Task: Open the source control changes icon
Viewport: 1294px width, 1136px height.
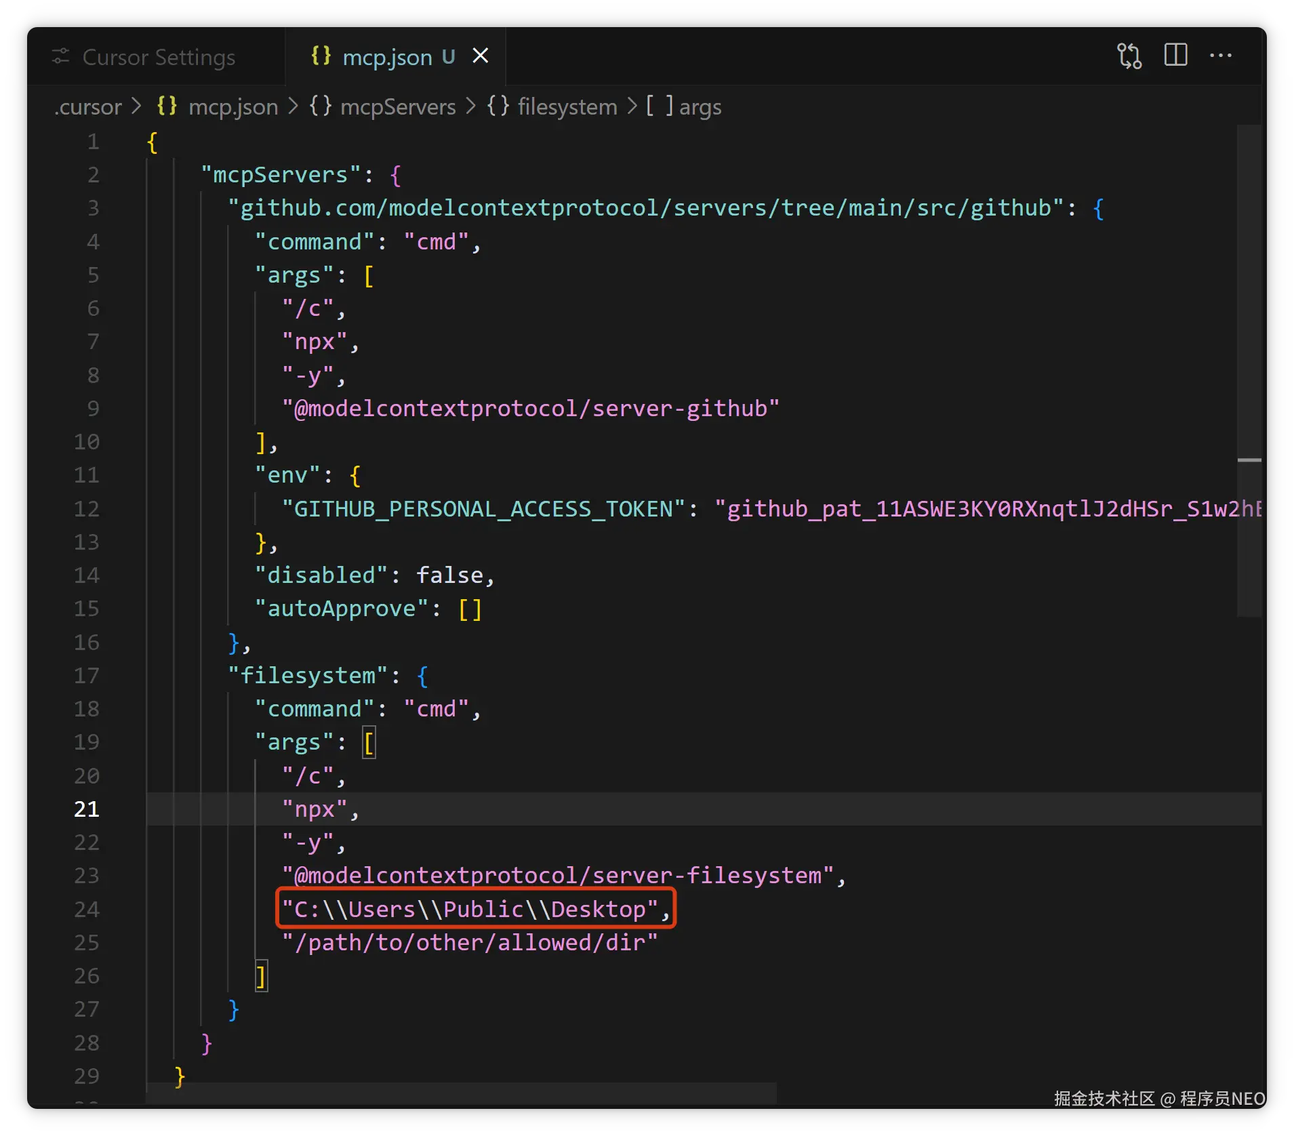Action: 1129,56
